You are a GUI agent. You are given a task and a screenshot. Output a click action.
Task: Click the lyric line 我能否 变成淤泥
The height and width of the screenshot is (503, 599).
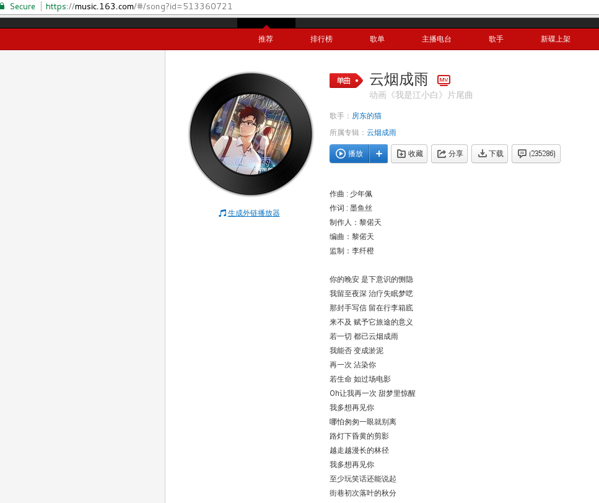tap(356, 351)
